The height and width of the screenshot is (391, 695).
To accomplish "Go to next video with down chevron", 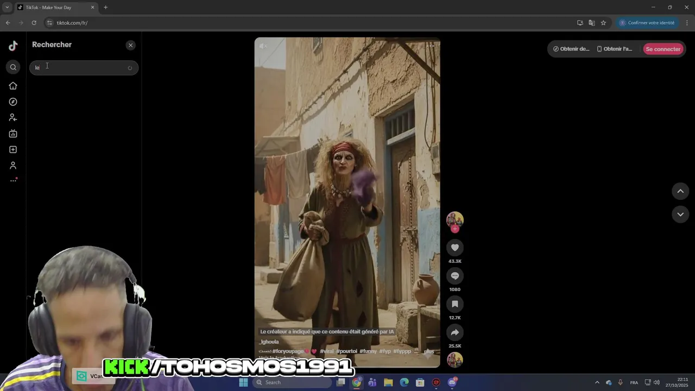I will (x=680, y=215).
